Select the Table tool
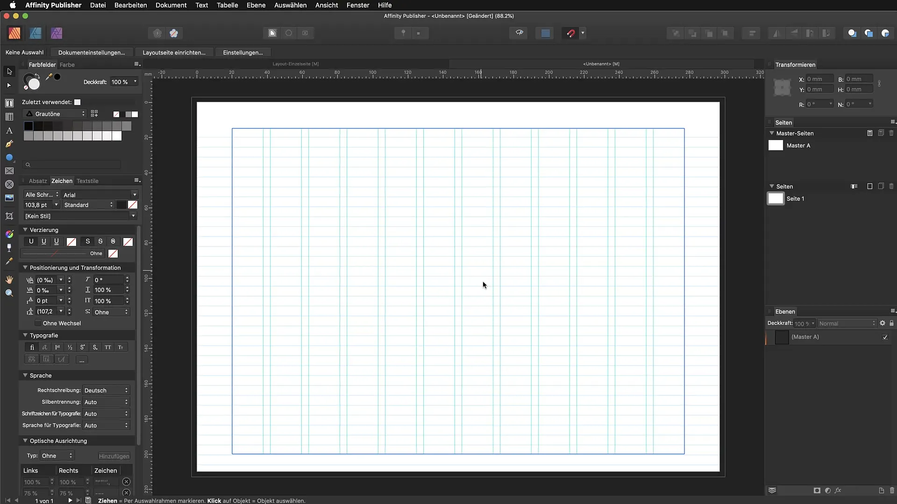This screenshot has width=897, height=504. coord(9,117)
